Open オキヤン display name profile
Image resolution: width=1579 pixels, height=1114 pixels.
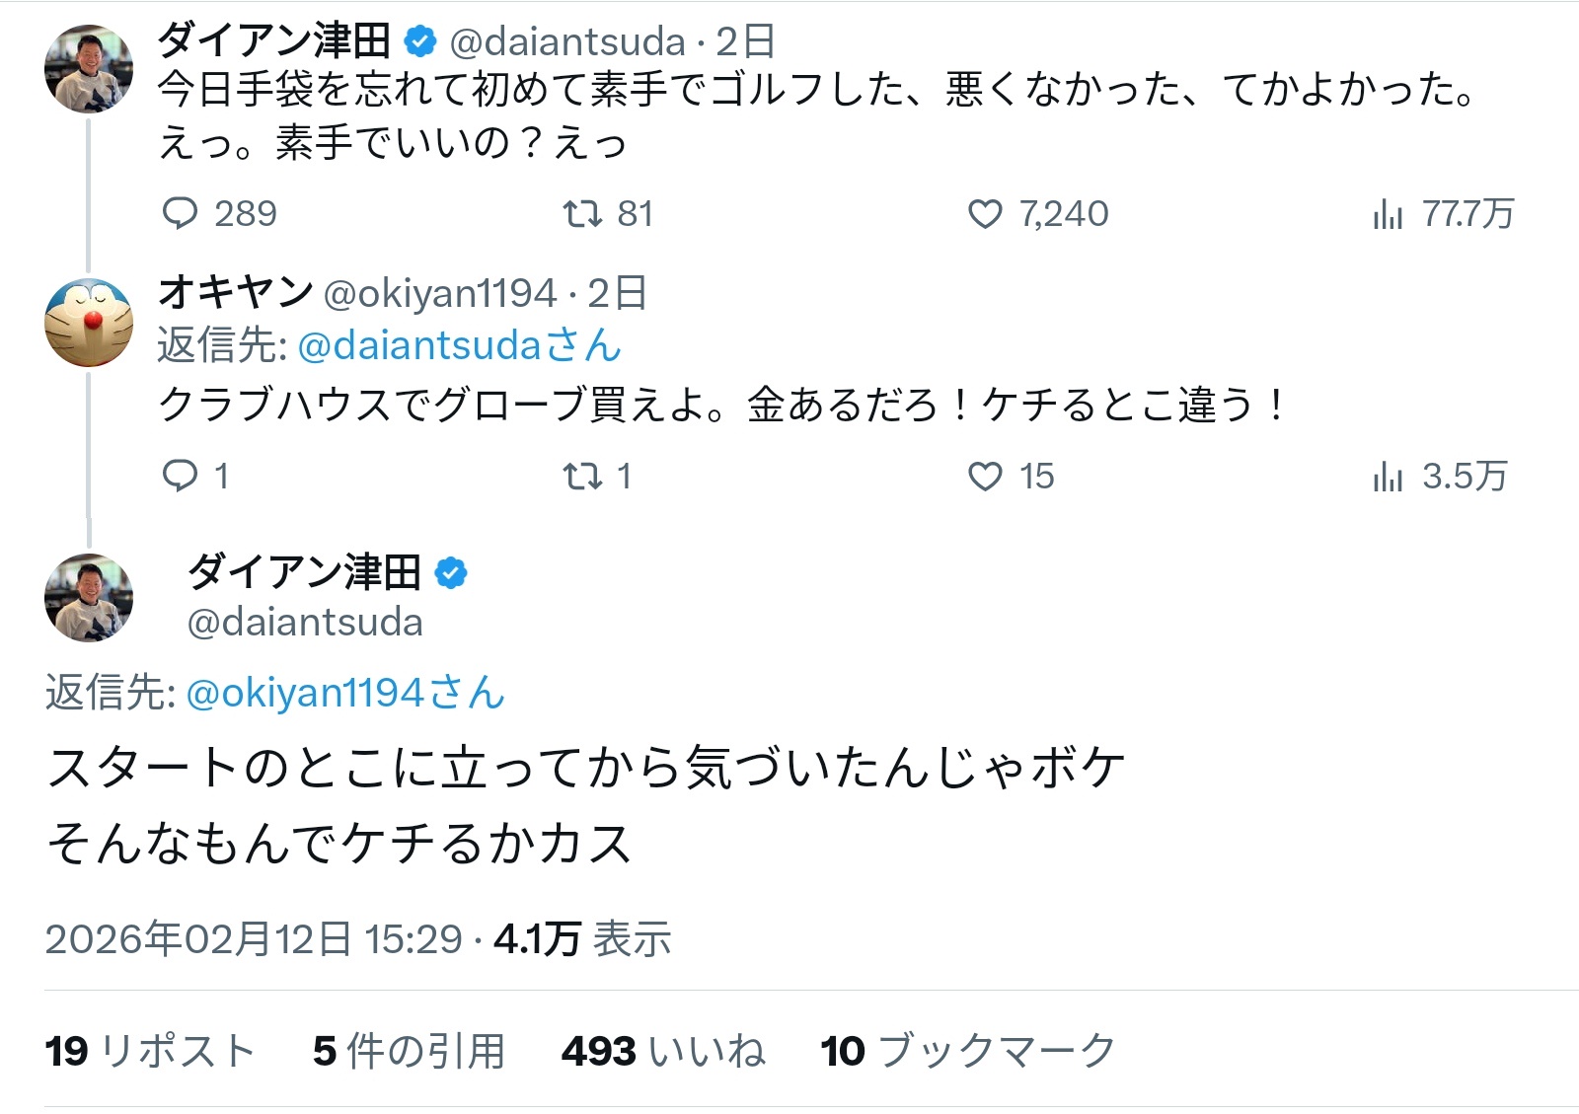(x=235, y=292)
